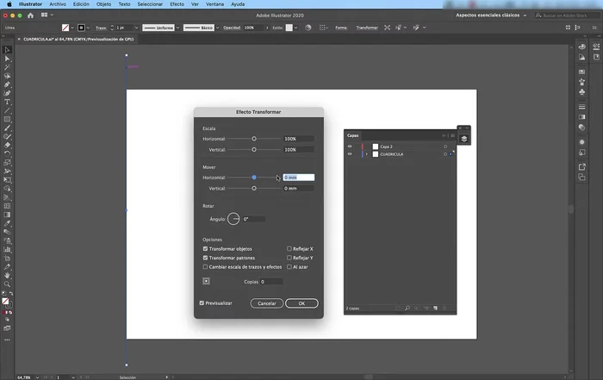Expand the CUADRICULA layer
The image size is (603, 380).
tap(365, 154)
